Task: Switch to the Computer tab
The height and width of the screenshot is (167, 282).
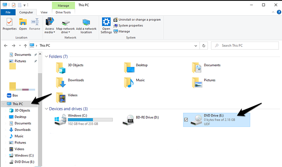Action: tap(26, 12)
